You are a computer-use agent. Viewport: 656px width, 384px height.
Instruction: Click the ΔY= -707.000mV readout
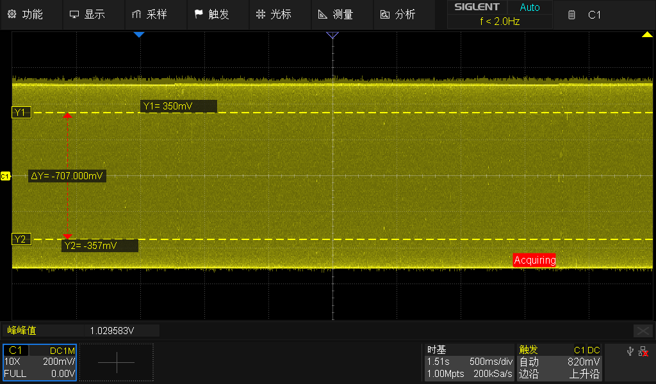point(67,176)
